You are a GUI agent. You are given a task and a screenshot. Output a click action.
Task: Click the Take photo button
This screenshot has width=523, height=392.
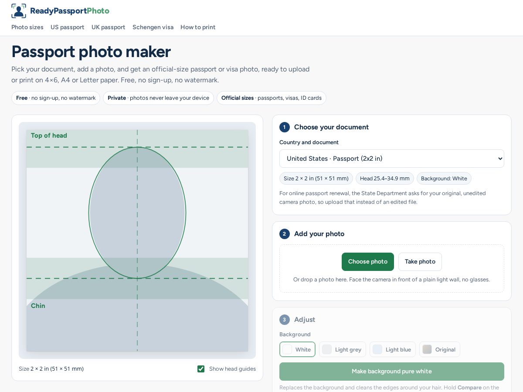click(420, 262)
